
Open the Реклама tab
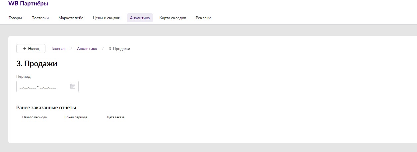pos(203,18)
